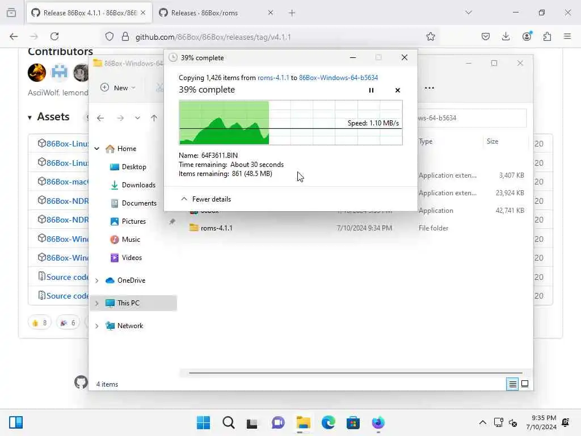Image resolution: width=581 pixels, height=436 pixels.
Task: Go back in Firefox
Action: (14, 37)
